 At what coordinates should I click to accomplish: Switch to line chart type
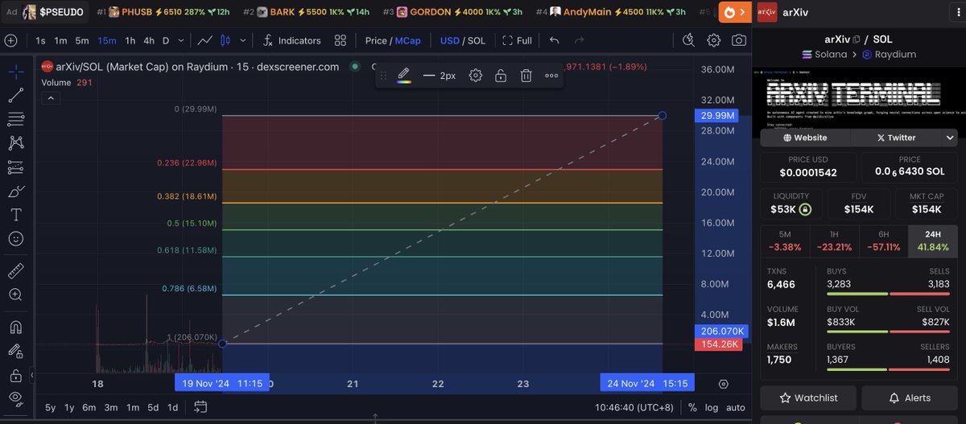coord(205,40)
